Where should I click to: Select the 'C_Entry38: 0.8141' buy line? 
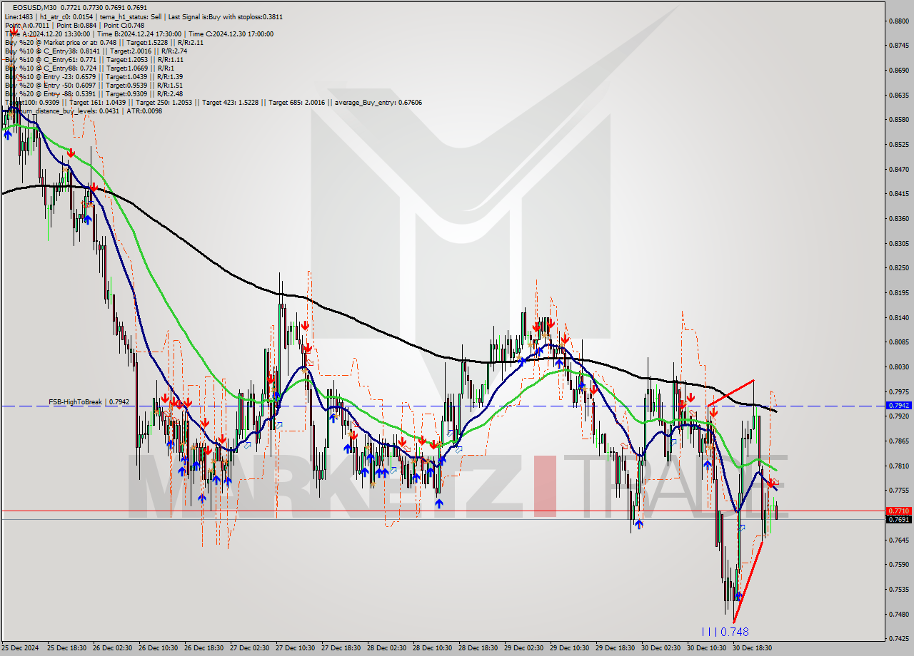[x=96, y=51]
